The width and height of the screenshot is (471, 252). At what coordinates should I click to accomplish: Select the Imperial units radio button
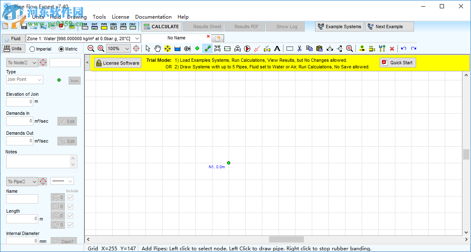pyautogui.click(x=32, y=49)
